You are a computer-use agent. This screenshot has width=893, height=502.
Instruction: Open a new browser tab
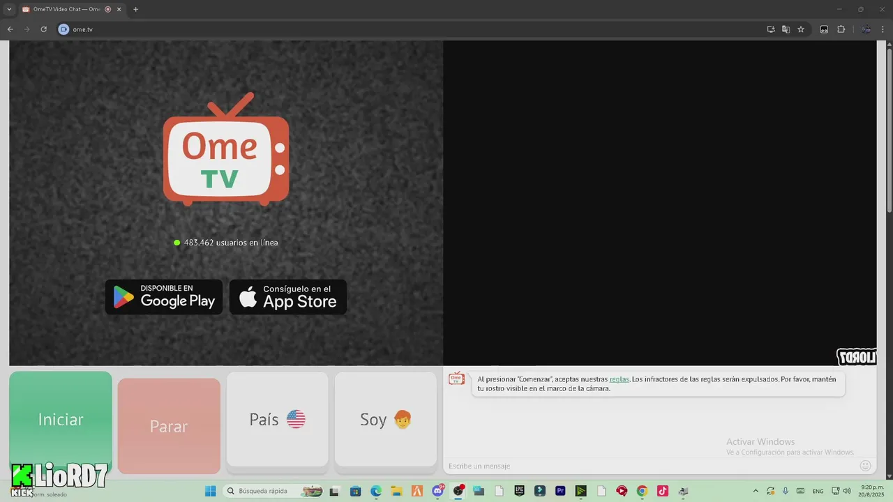135,9
